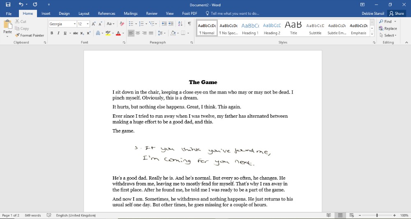Apply the Heading 1 style
The image size is (411, 219).
pos(250,28)
